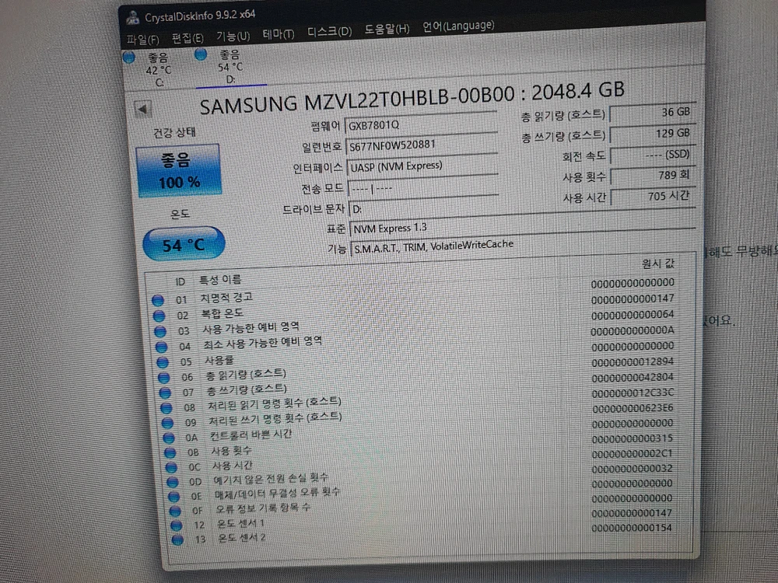Click the serial number field S677NF0W520881
778x583 pixels.
point(422,145)
